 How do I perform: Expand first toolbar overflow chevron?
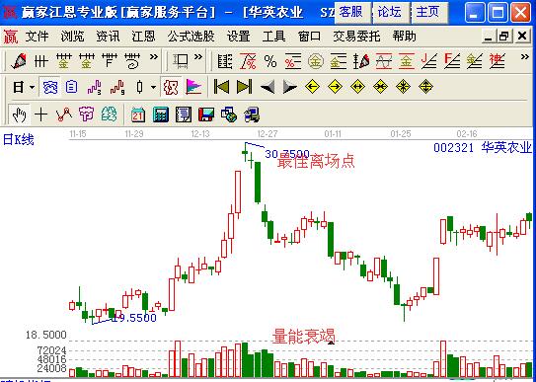(154, 57)
